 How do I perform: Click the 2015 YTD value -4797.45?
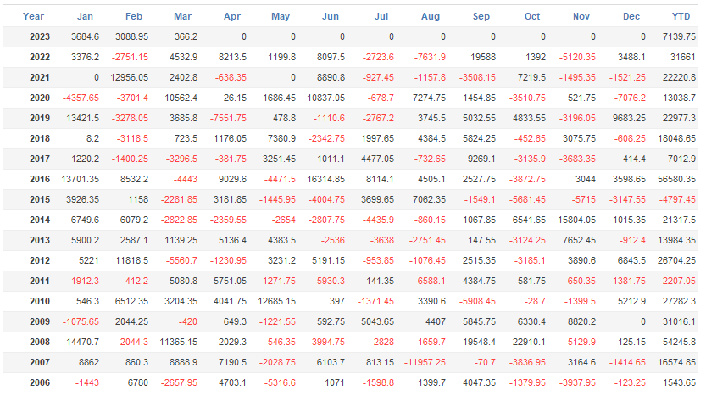pyautogui.click(x=676, y=199)
